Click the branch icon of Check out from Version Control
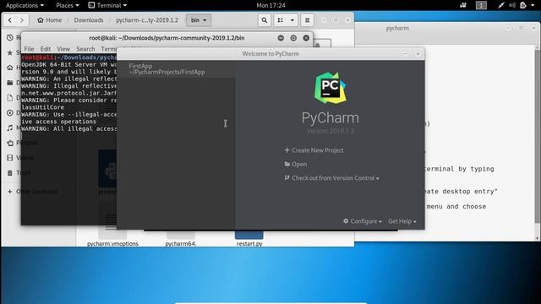The height and width of the screenshot is (304, 541). [x=287, y=178]
